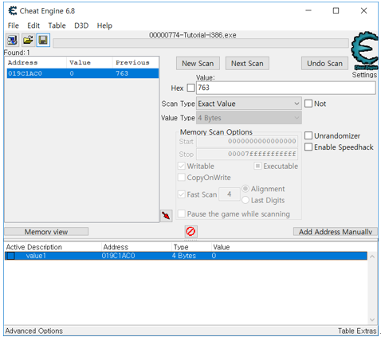Open the File menu
This screenshot has width=381, height=337.
pos(14,25)
